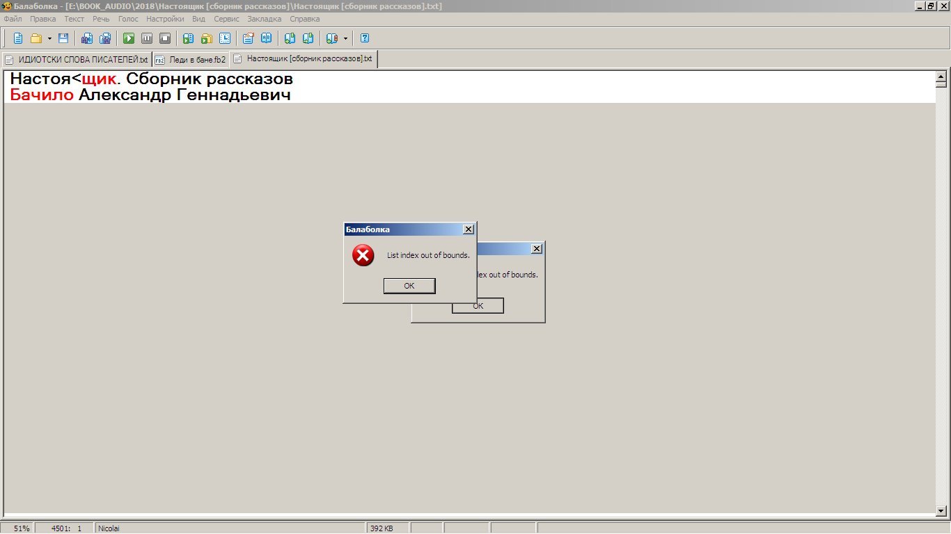Close the background error dialog

point(537,249)
